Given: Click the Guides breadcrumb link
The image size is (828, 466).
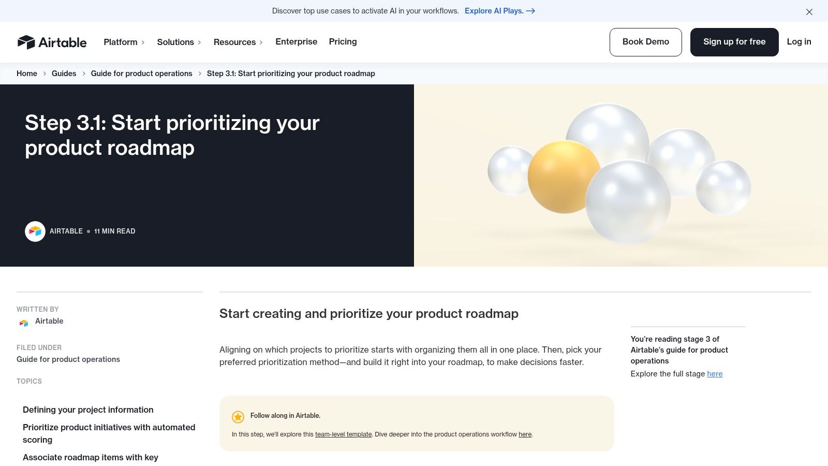Looking at the screenshot, I should [64, 74].
